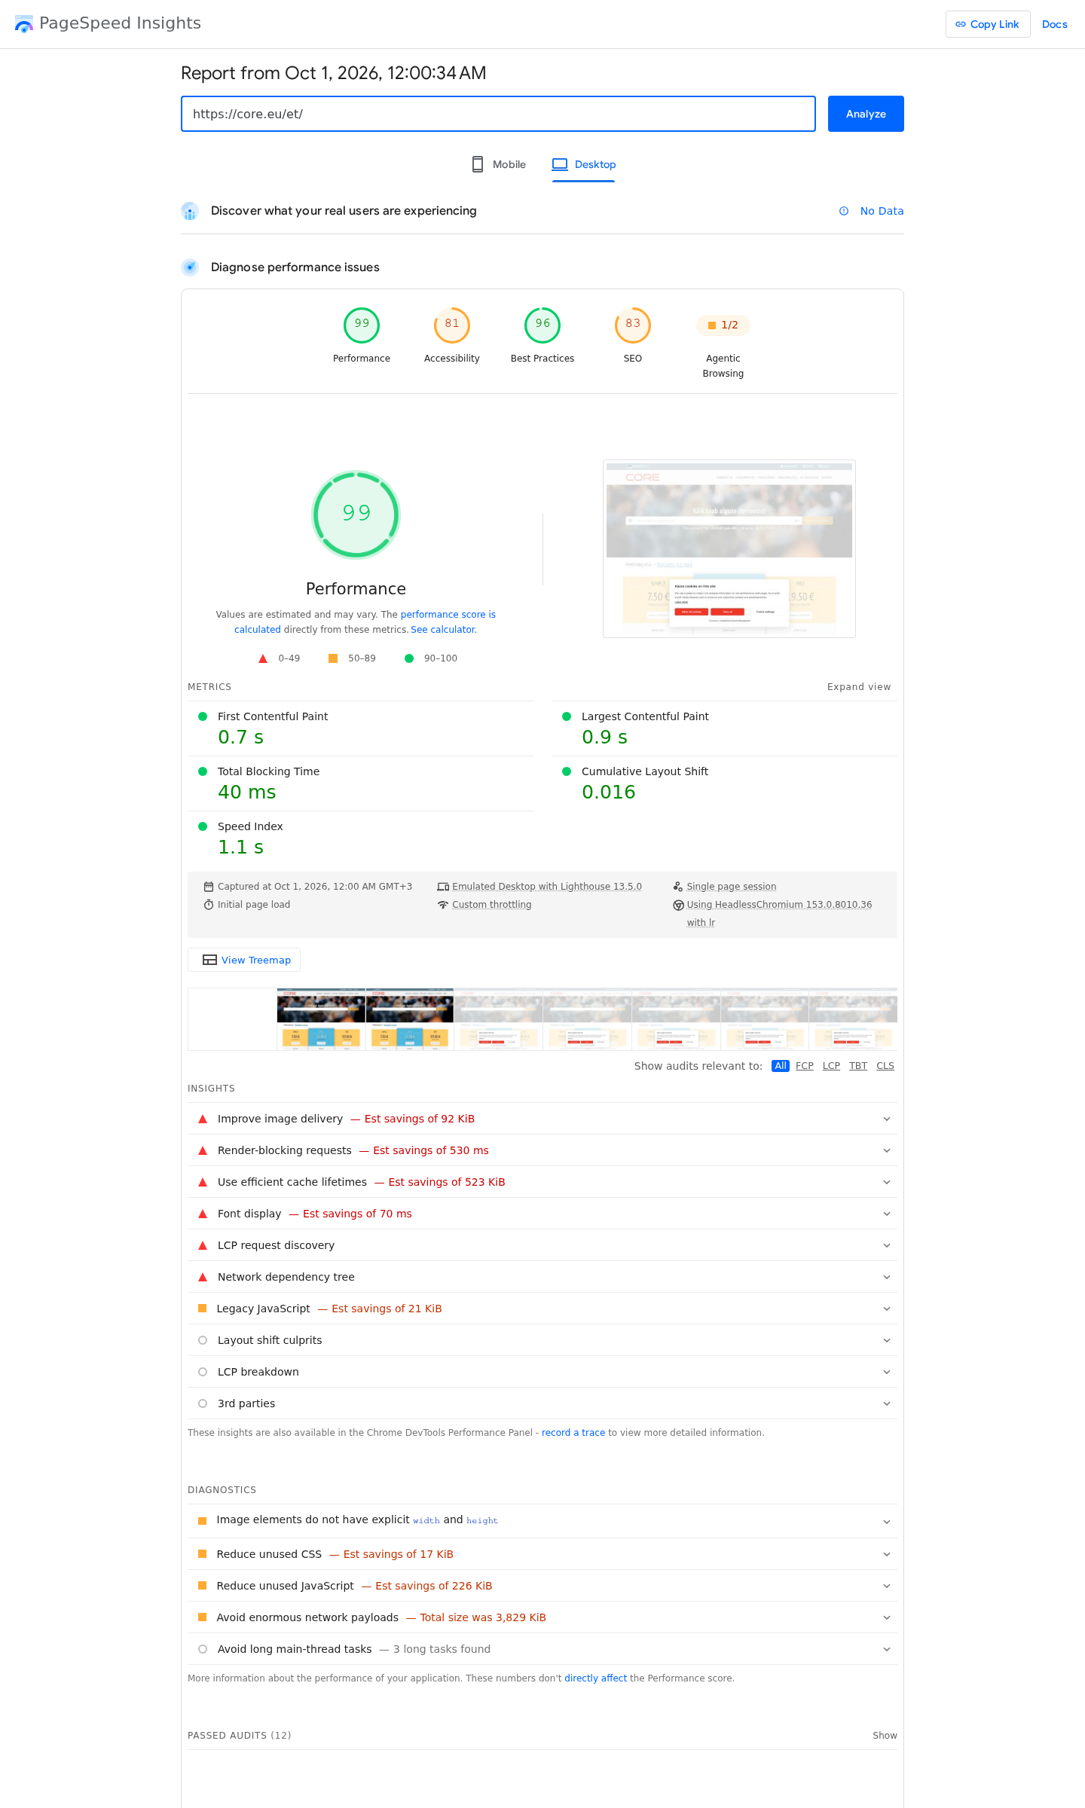Filter audits by LCP

point(831,1066)
